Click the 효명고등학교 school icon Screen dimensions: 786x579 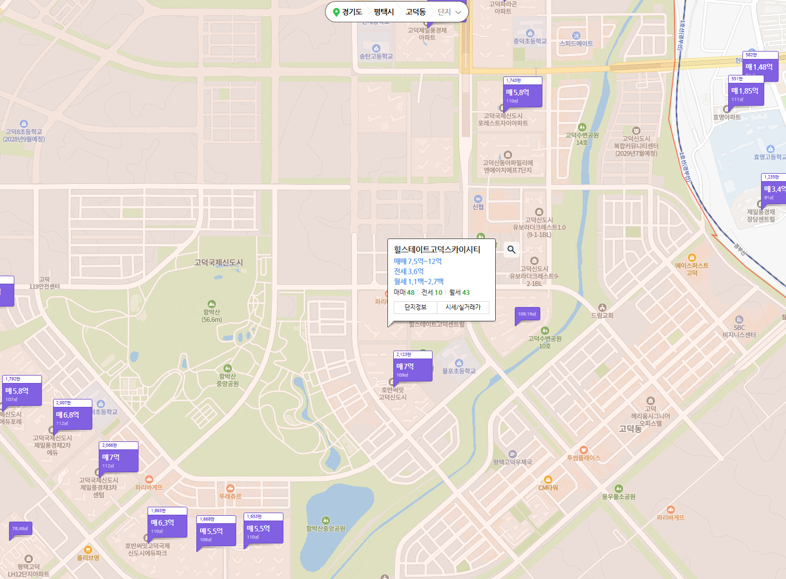(x=771, y=149)
